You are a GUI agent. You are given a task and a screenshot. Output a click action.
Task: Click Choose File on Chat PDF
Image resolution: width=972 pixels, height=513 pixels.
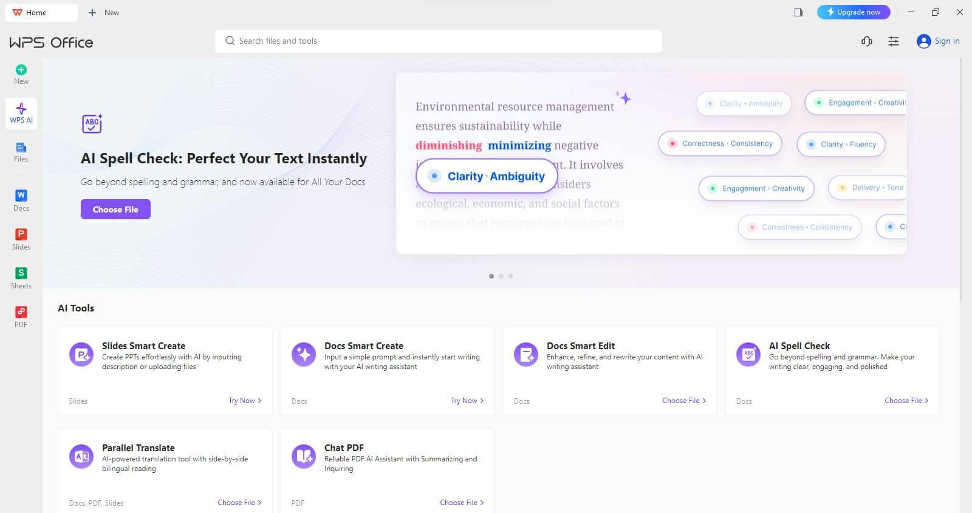pyautogui.click(x=462, y=503)
